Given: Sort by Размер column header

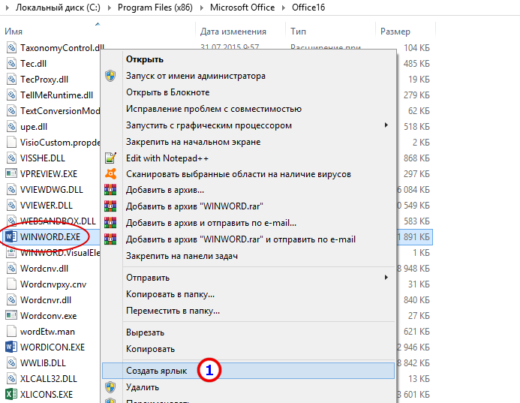Looking at the screenshot, I should [395, 32].
